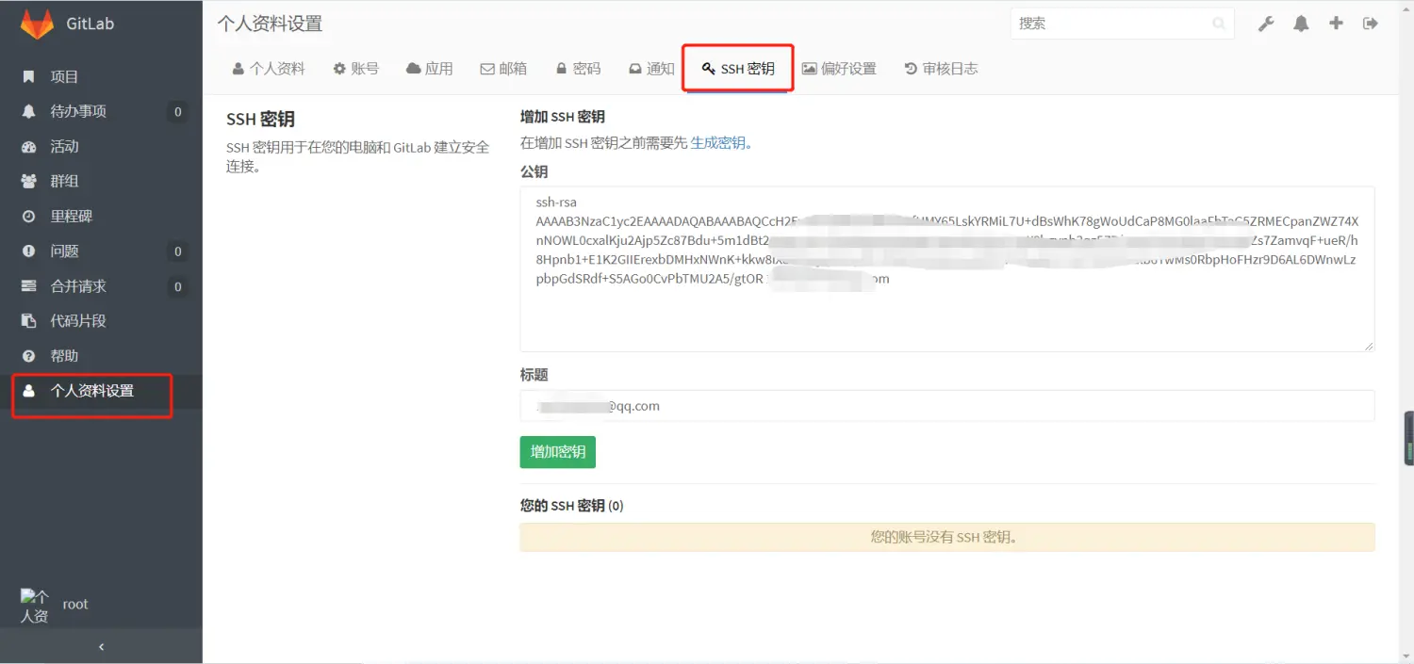Open the admin area wrench icon
The width and height of the screenshot is (1414, 664).
tap(1266, 23)
